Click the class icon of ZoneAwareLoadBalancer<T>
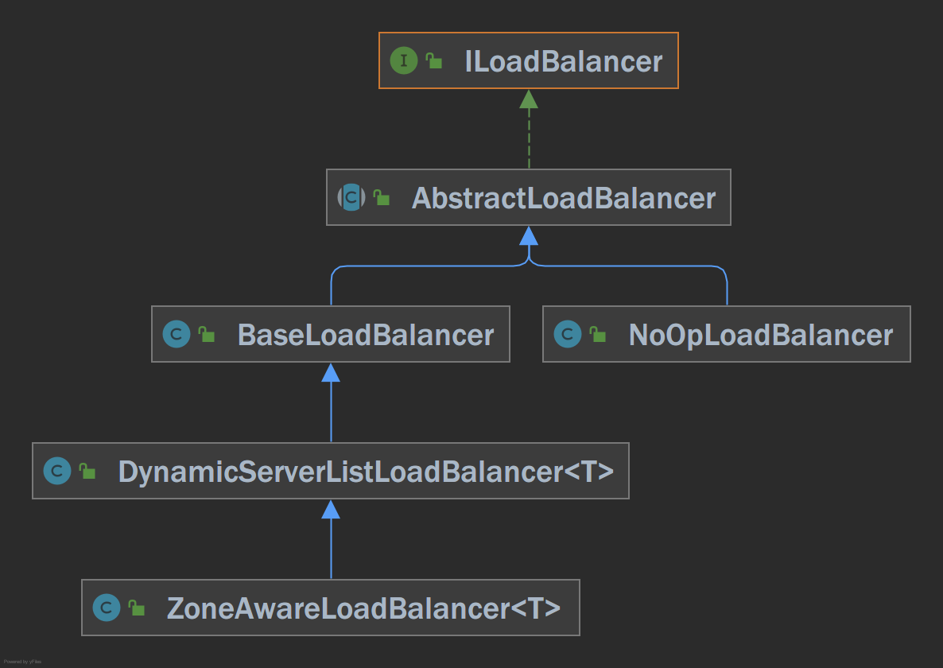This screenshot has height=668, width=943. [107, 608]
